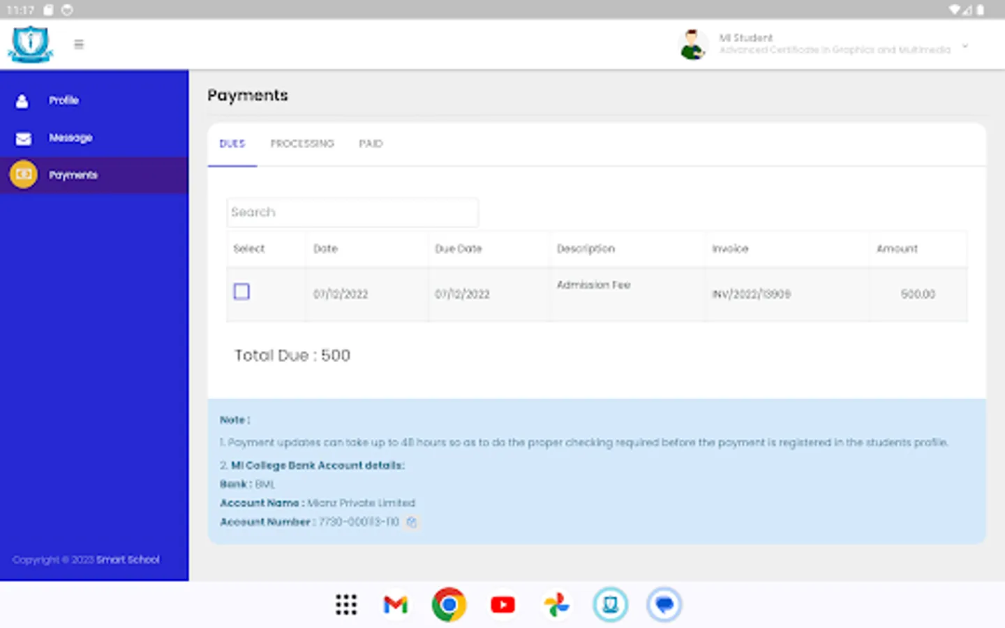Click the Smart School copyright link
1005x628 pixels.
click(128, 560)
